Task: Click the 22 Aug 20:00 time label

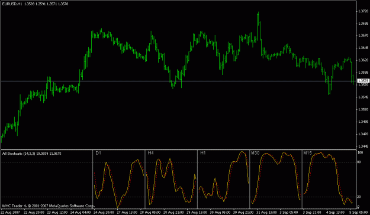Action: [34, 213]
